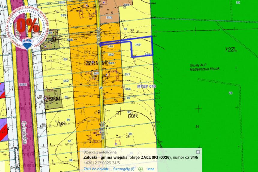Click the 80R agricultural zone label
Image resolution: width=258 pixels, height=172 pixels.
133,116
